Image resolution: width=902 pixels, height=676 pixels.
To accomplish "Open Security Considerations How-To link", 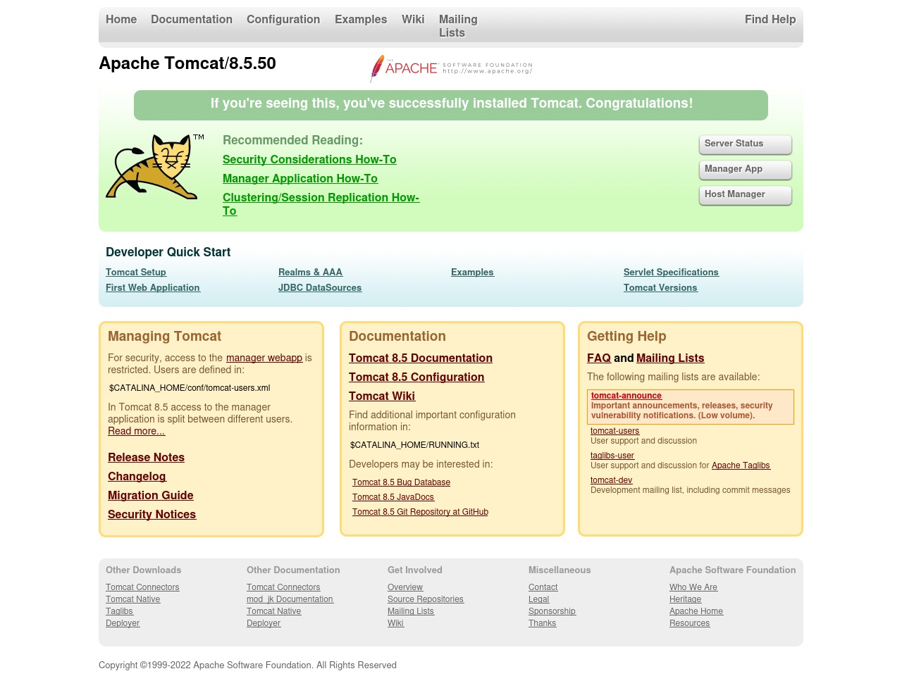I will click(309, 160).
